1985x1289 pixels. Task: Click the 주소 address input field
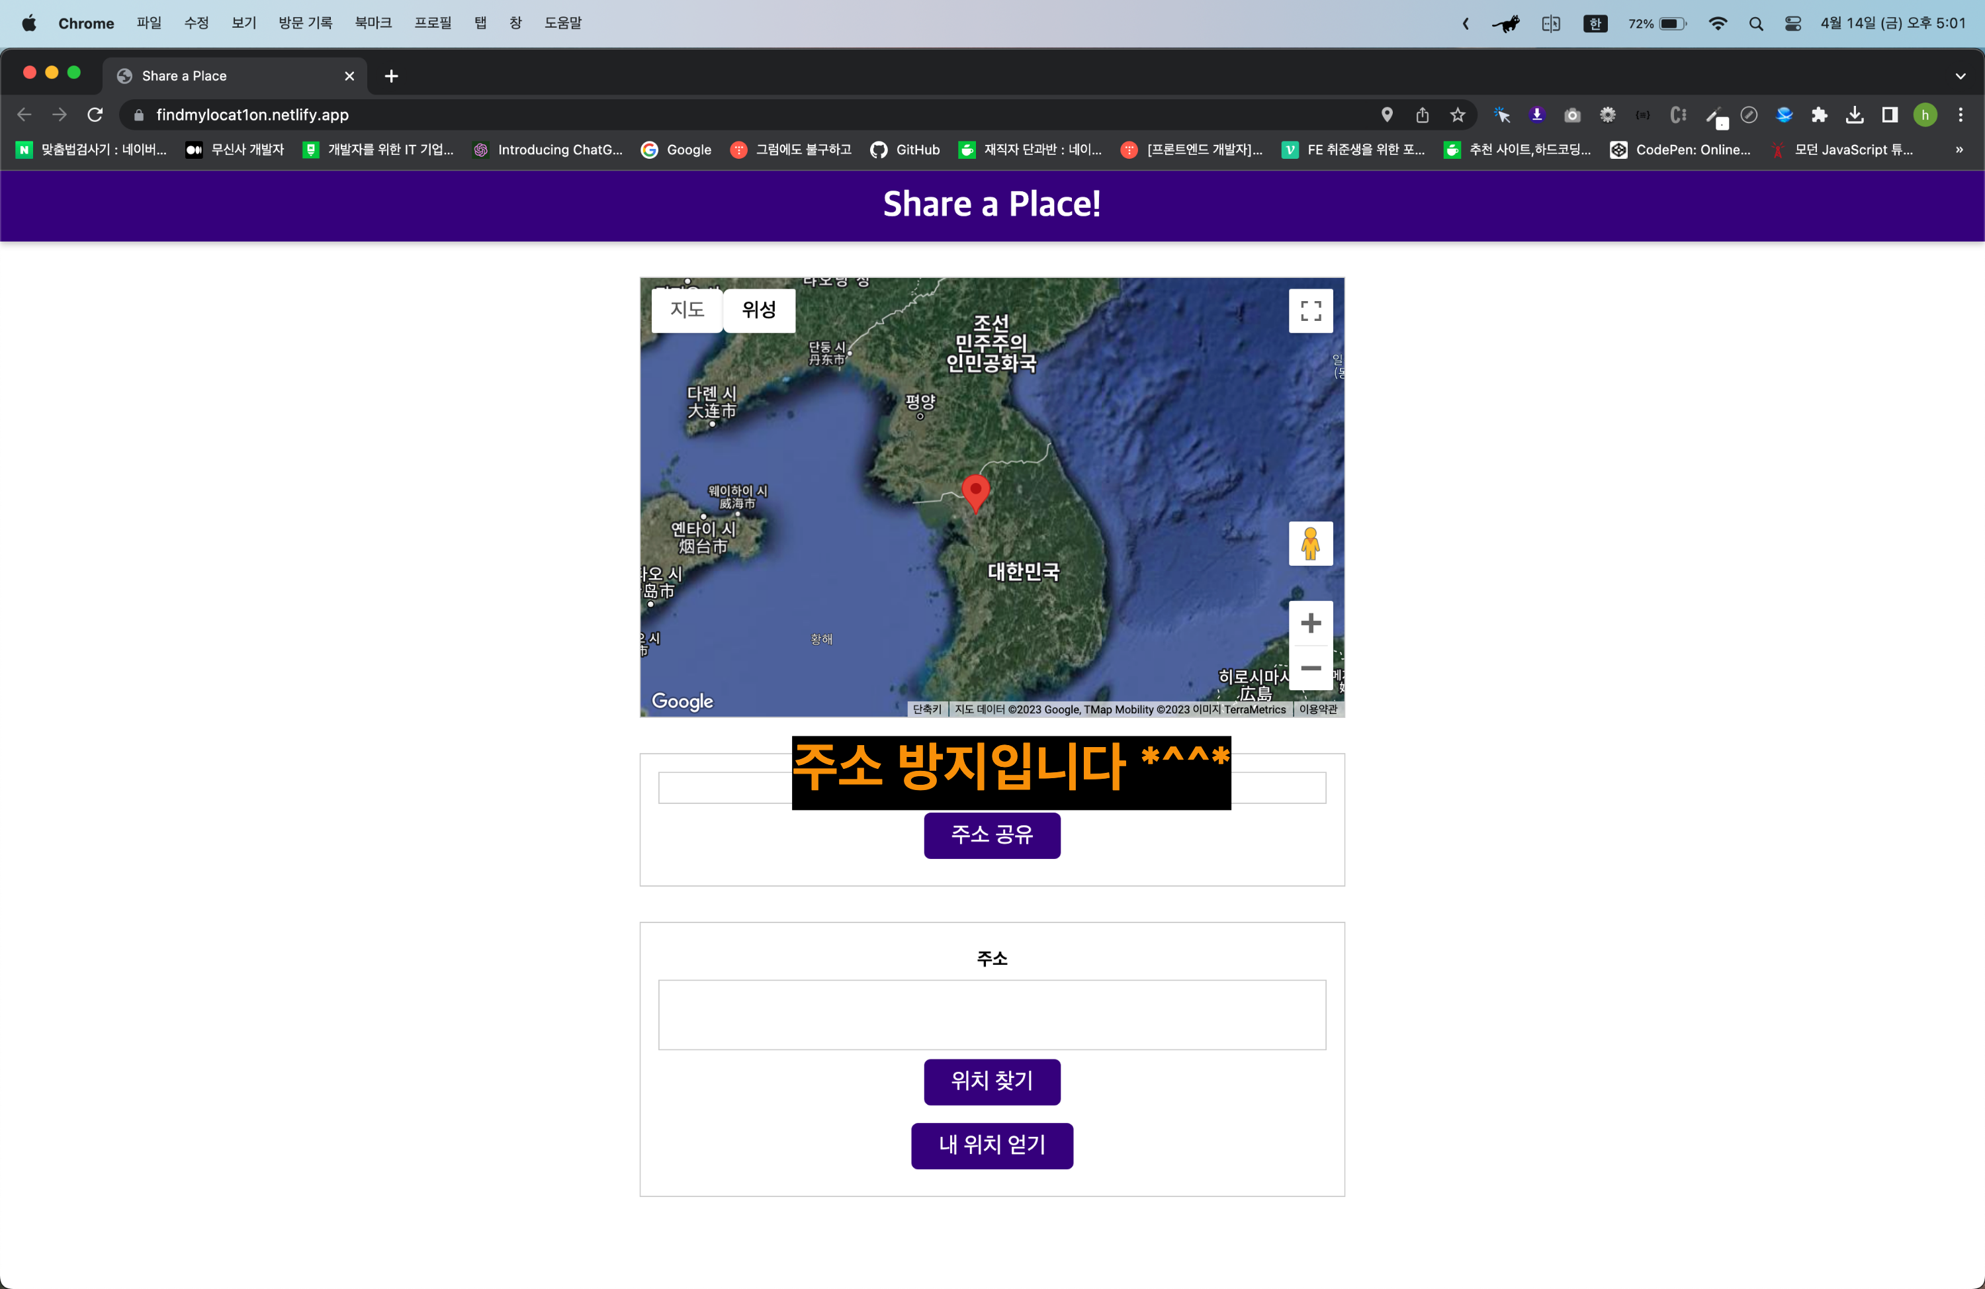(x=992, y=1014)
